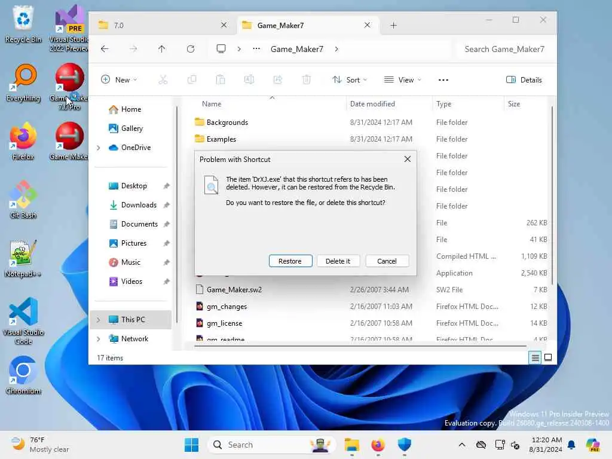
Task: Select Visual Studio 2022 Preview desktop shortcut
Action: click(x=71, y=28)
